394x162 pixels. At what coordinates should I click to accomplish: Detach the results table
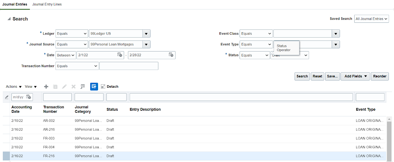(x=110, y=87)
